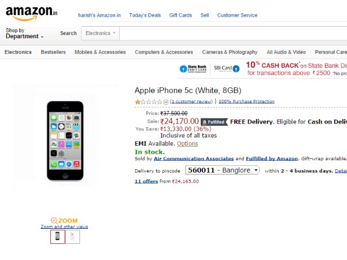The width and height of the screenshot is (347, 260).
Task: Select Cameras & Photography in the category bar
Action: (x=230, y=52)
